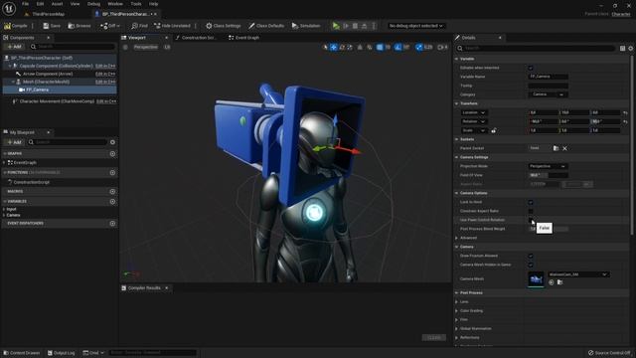Open Details panel settings gear

pos(631,49)
